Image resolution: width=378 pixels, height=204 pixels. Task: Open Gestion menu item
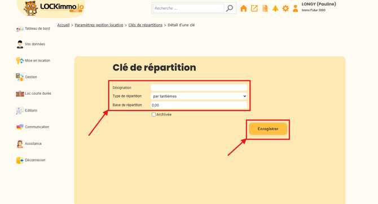[x=31, y=77]
